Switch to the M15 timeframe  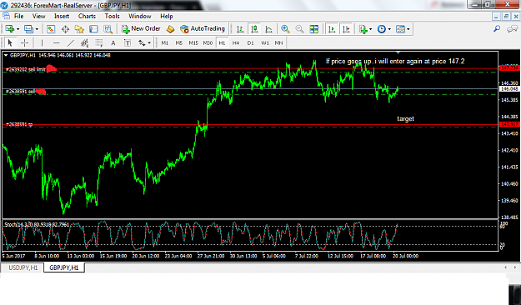point(193,42)
